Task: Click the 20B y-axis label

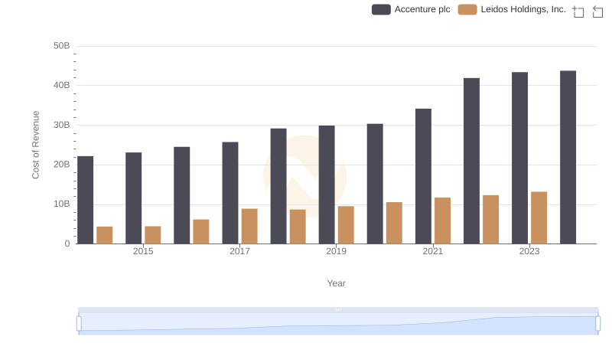Action: [x=62, y=165]
